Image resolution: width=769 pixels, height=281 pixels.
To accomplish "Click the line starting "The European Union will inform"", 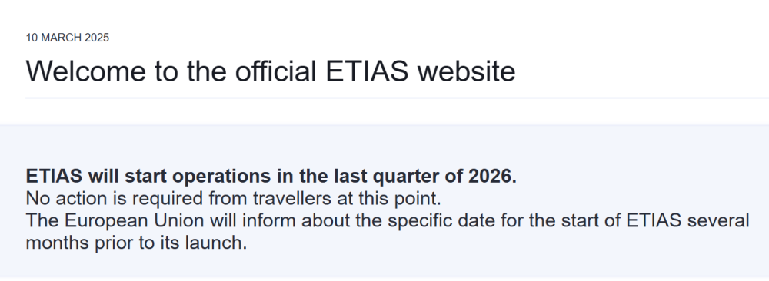I will pyautogui.click(x=388, y=220).
